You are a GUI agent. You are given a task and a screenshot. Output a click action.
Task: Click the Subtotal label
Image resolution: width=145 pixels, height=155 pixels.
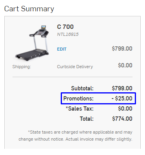coord(82,88)
